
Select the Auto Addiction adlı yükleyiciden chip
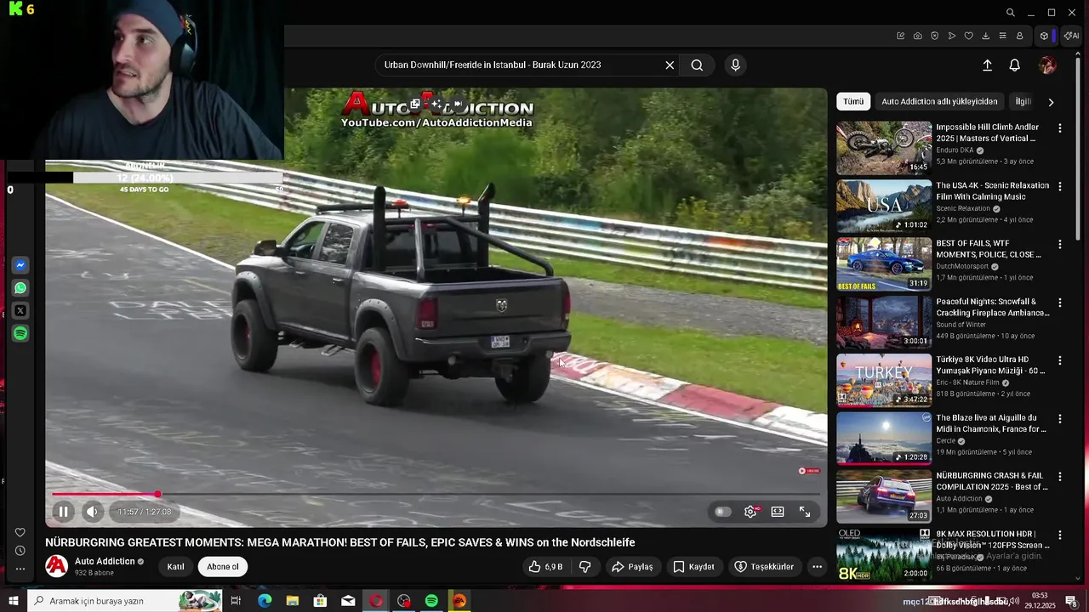939,101
